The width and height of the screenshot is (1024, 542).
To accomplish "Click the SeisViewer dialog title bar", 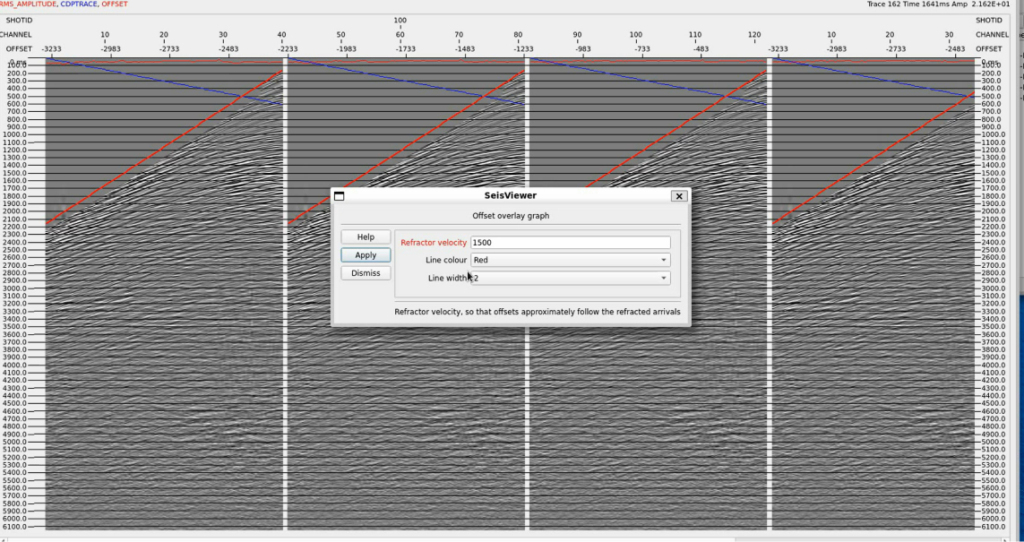I will point(510,196).
